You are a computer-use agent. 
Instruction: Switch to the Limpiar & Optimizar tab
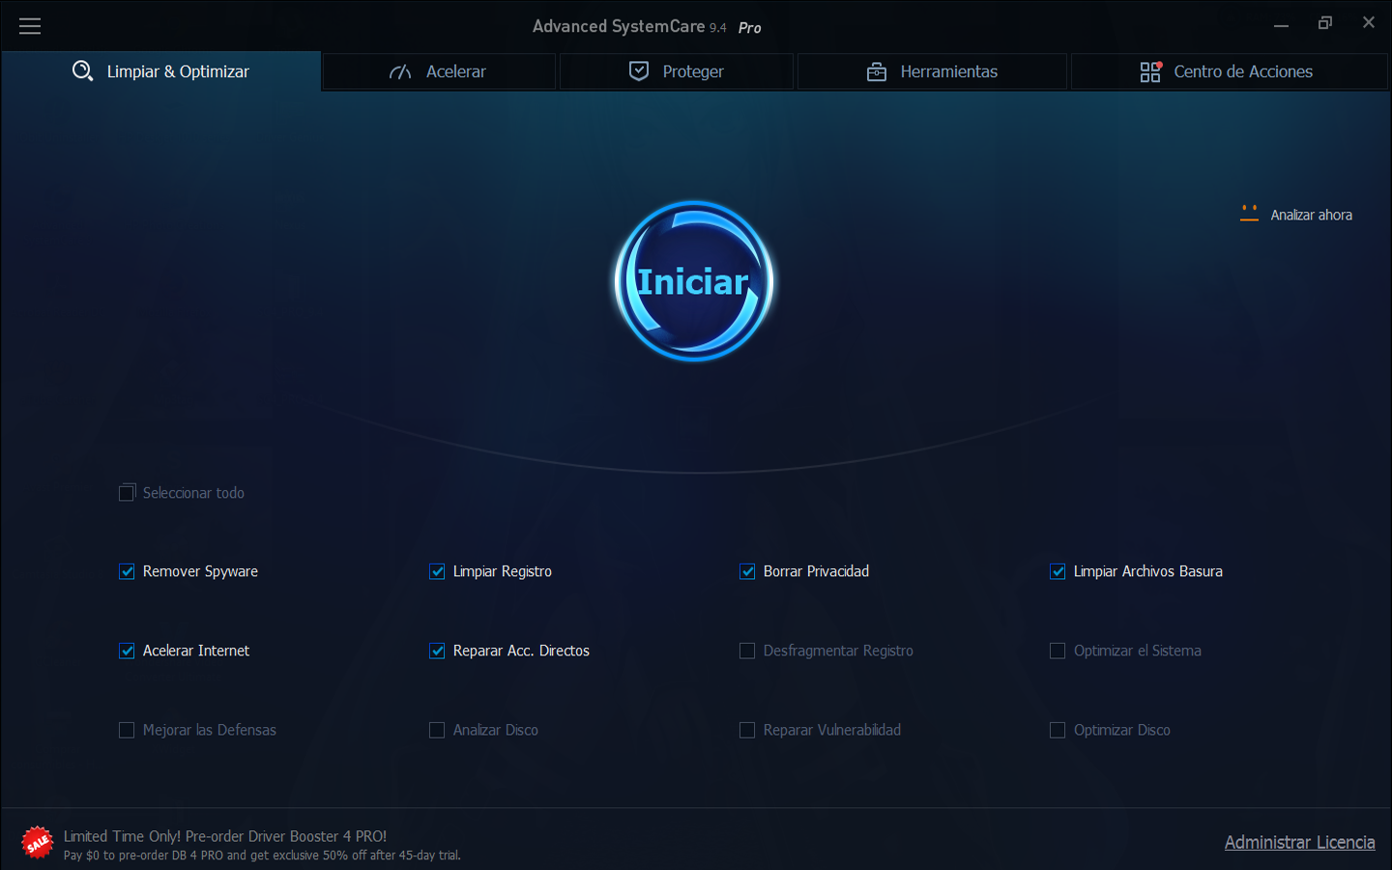click(x=161, y=72)
